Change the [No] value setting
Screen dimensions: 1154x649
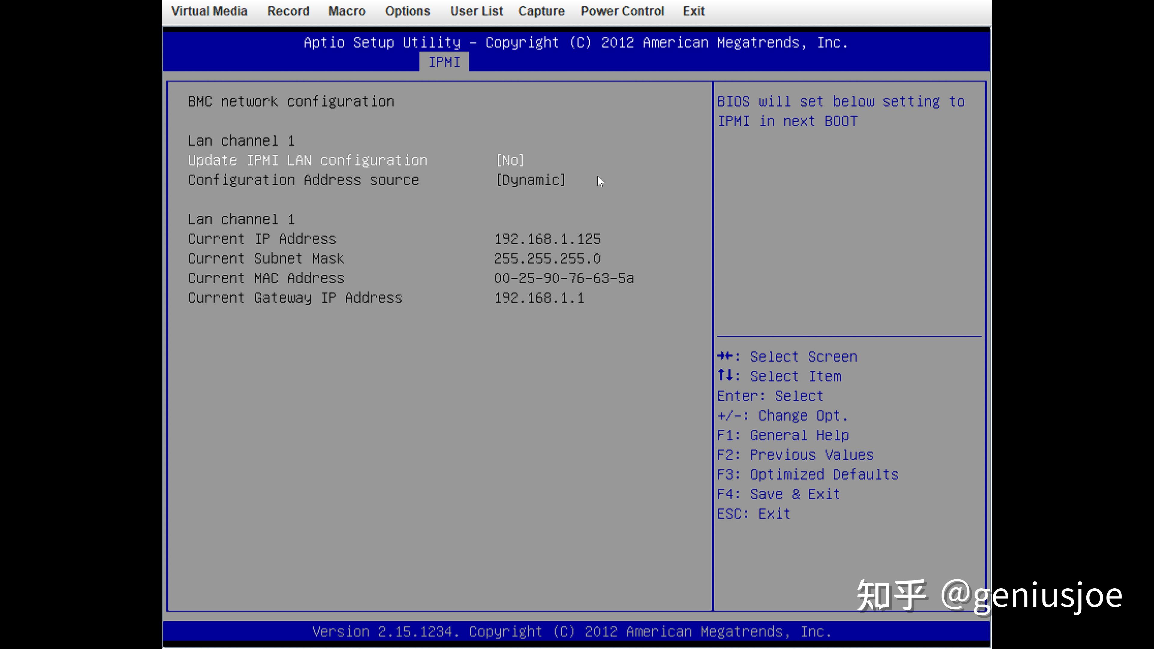[510, 160]
